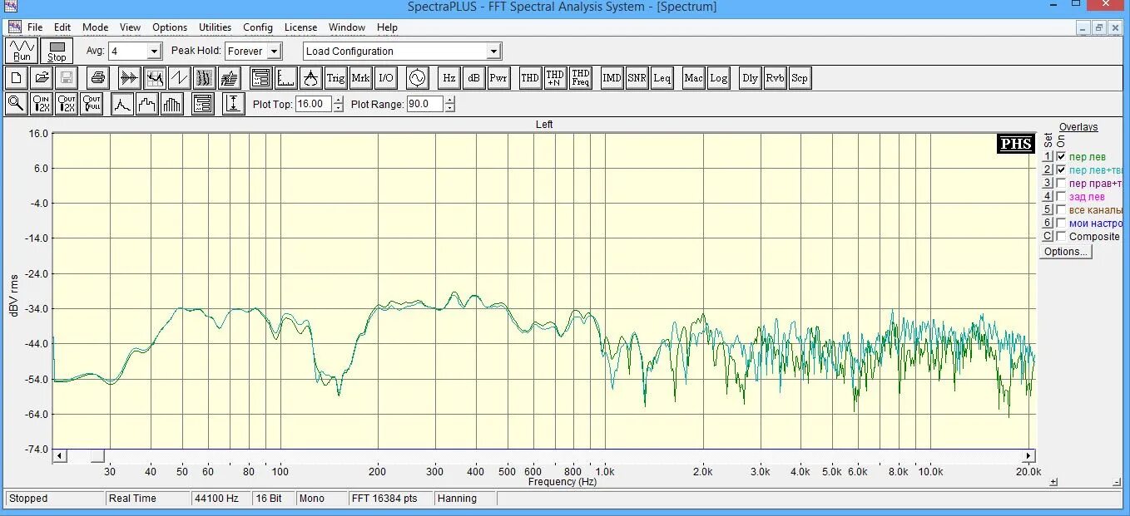Open the File menu
Image resolution: width=1130 pixels, height=516 pixels.
pos(35,27)
